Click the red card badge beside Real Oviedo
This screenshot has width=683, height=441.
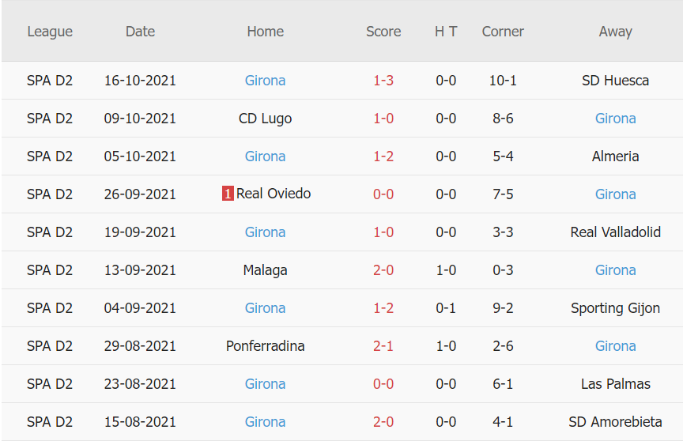click(228, 194)
